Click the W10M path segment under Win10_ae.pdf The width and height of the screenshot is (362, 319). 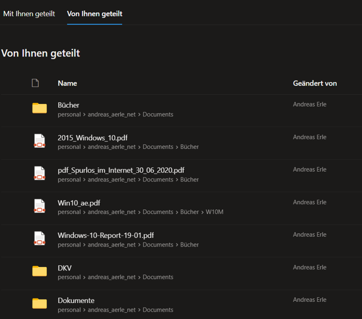(214, 212)
